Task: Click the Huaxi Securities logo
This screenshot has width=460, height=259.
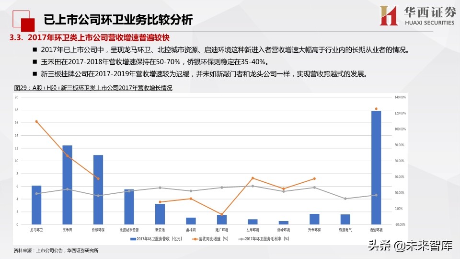Action: click(418, 15)
